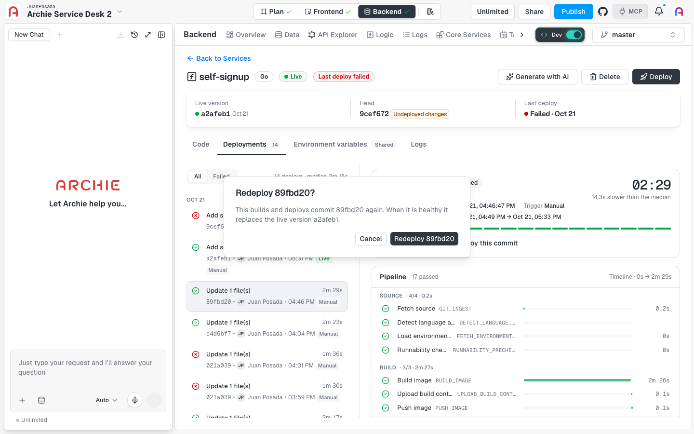Viewport: 694px width, 434px height.
Task: Open the Plan mode dropdown
Action: pos(276,12)
